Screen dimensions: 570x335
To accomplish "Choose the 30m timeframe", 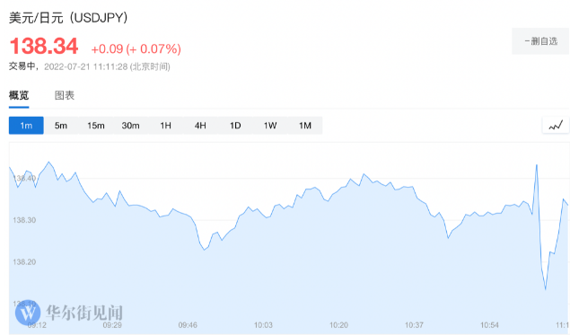I will tap(130, 126).
